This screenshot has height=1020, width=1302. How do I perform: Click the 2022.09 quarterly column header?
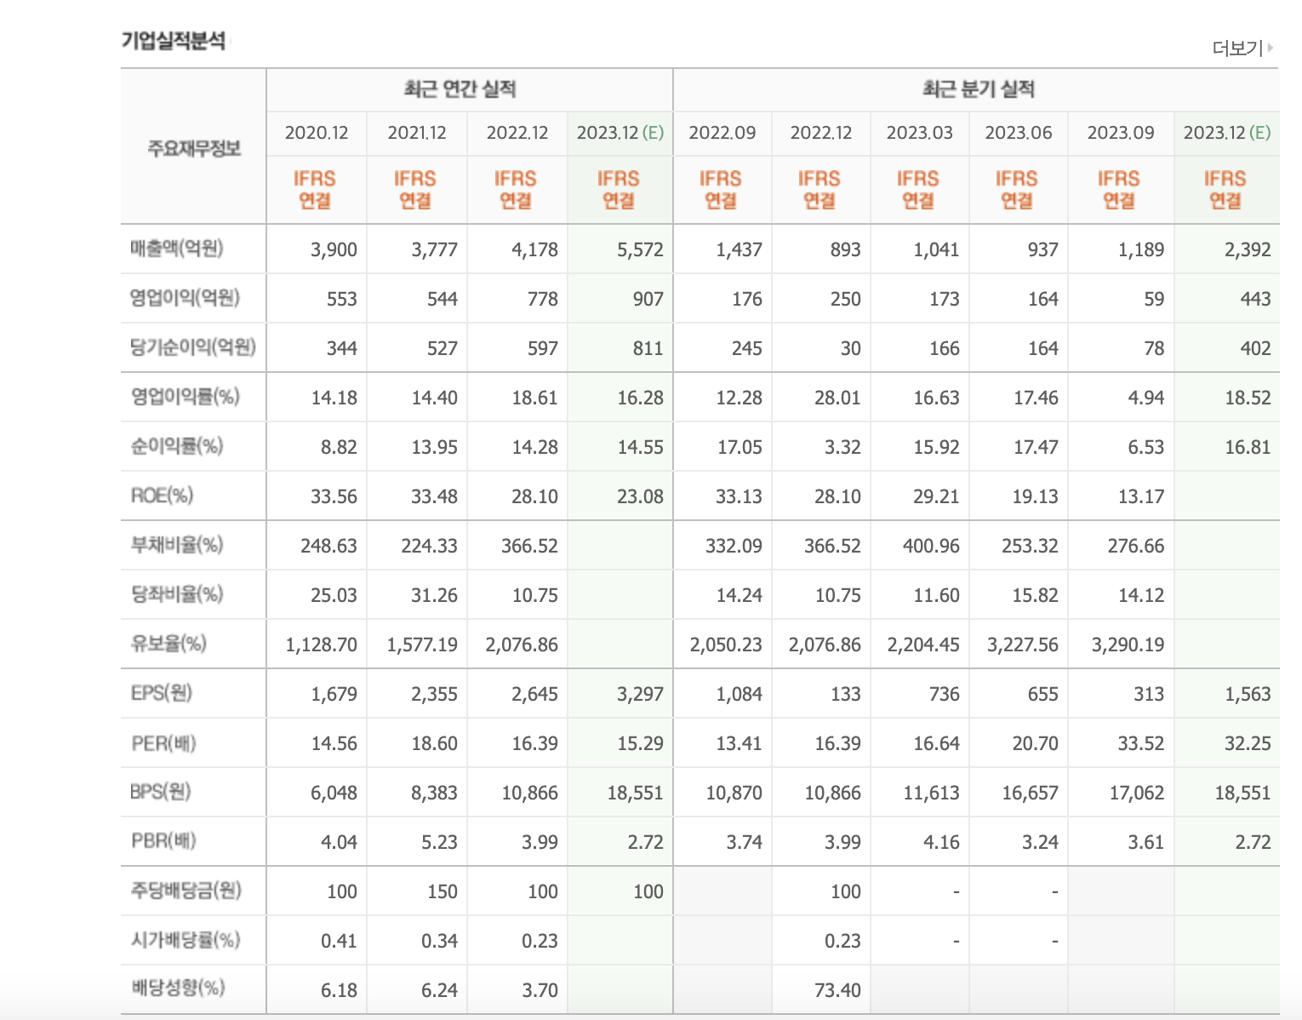(722, 133)
